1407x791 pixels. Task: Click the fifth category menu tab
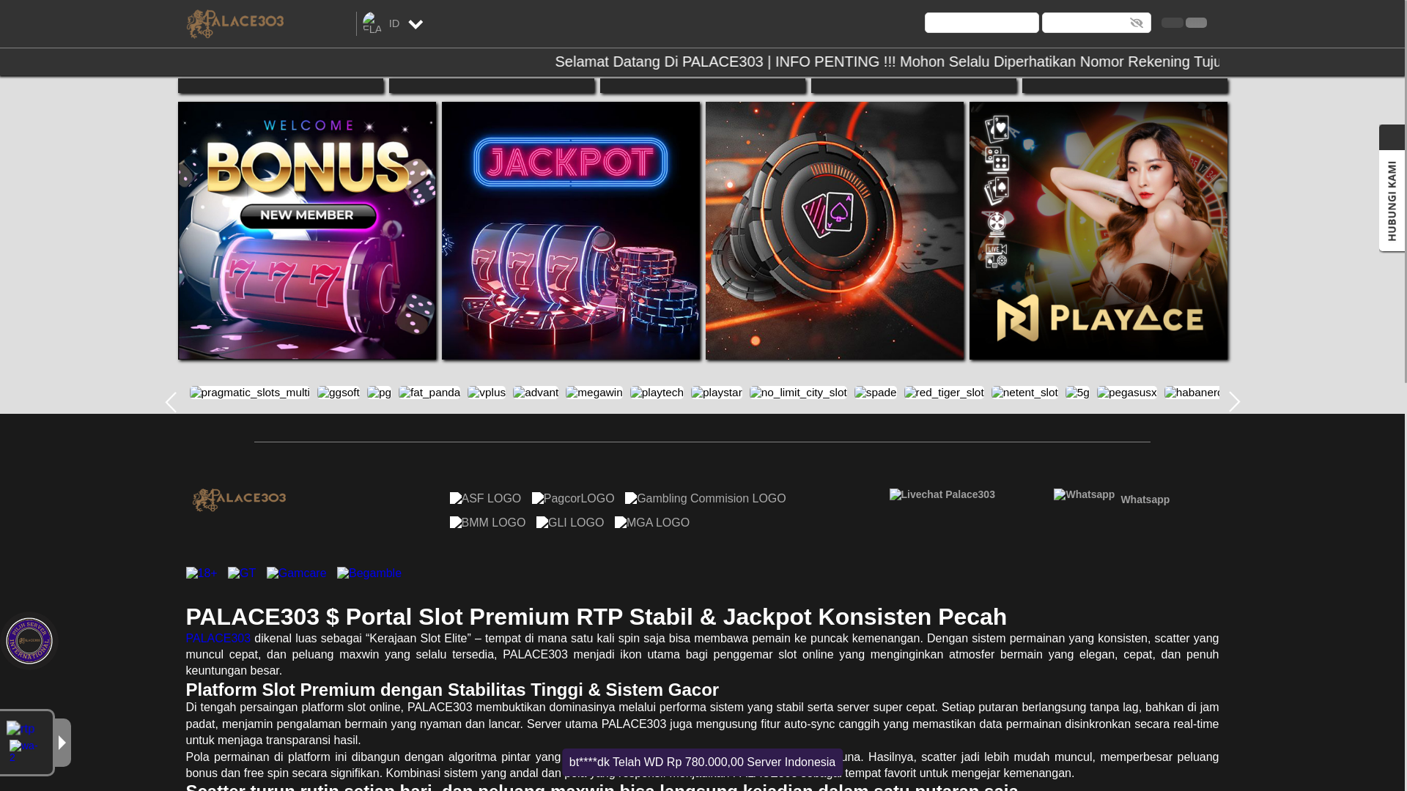pos(1125,86)
